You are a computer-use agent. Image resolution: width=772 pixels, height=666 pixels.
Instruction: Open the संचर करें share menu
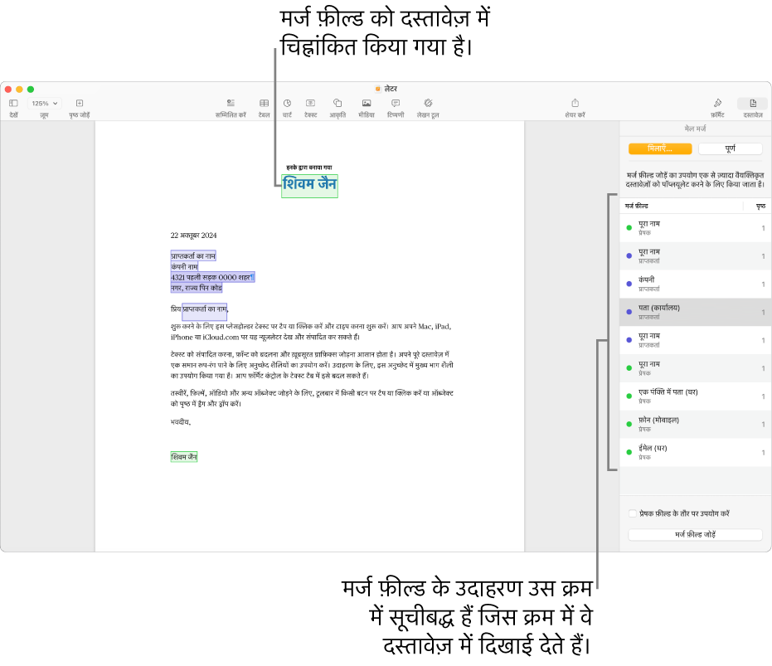[575, 103]
